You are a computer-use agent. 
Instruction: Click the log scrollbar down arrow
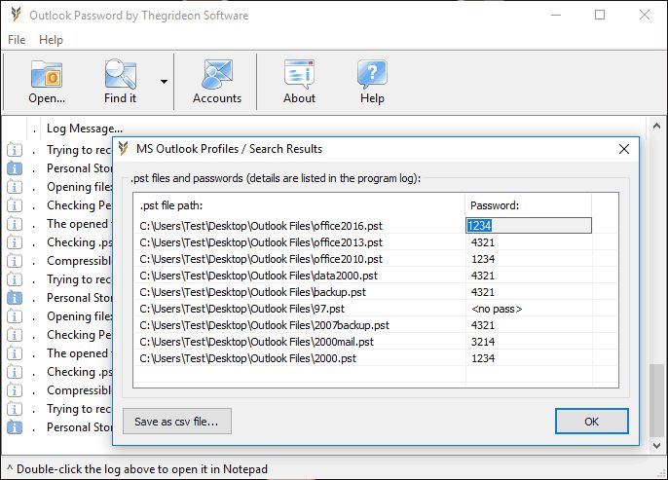click(x=656, y=446)
